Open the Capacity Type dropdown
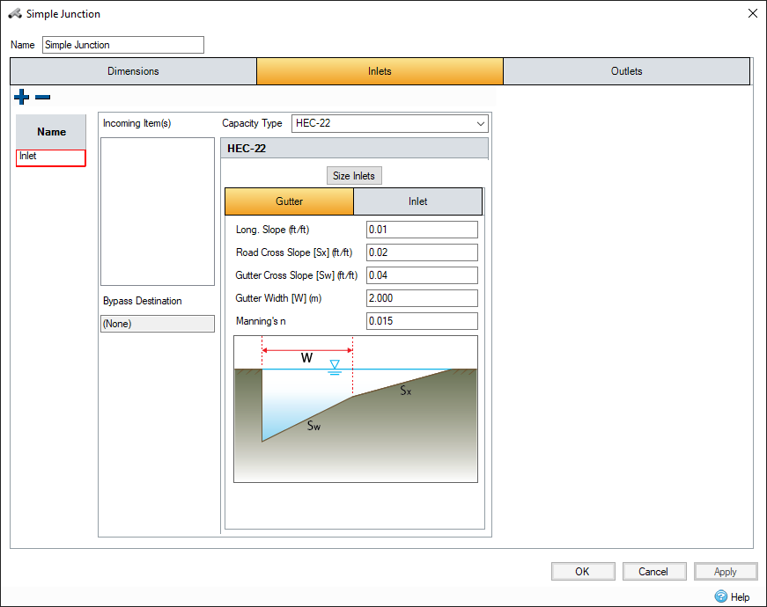The width and height of the screenshot is (767, 607). pos(390,123)
